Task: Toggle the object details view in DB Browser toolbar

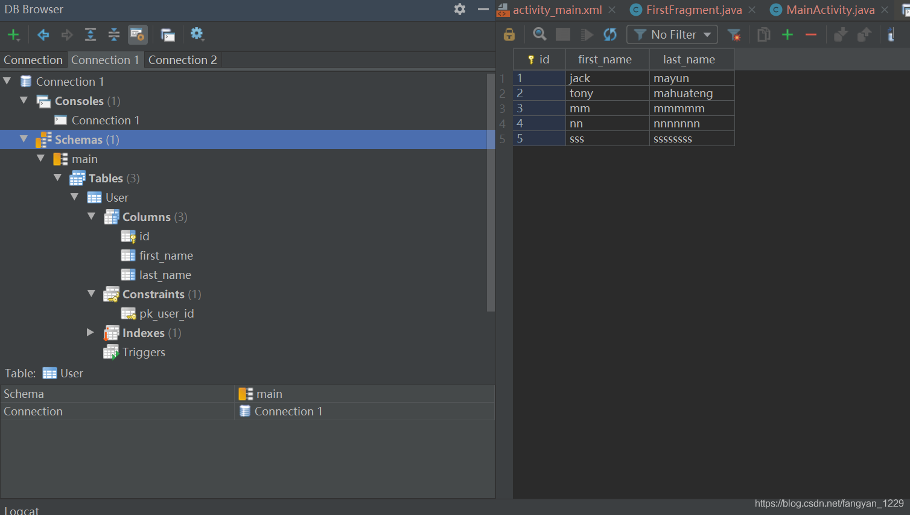Action: 138,34
